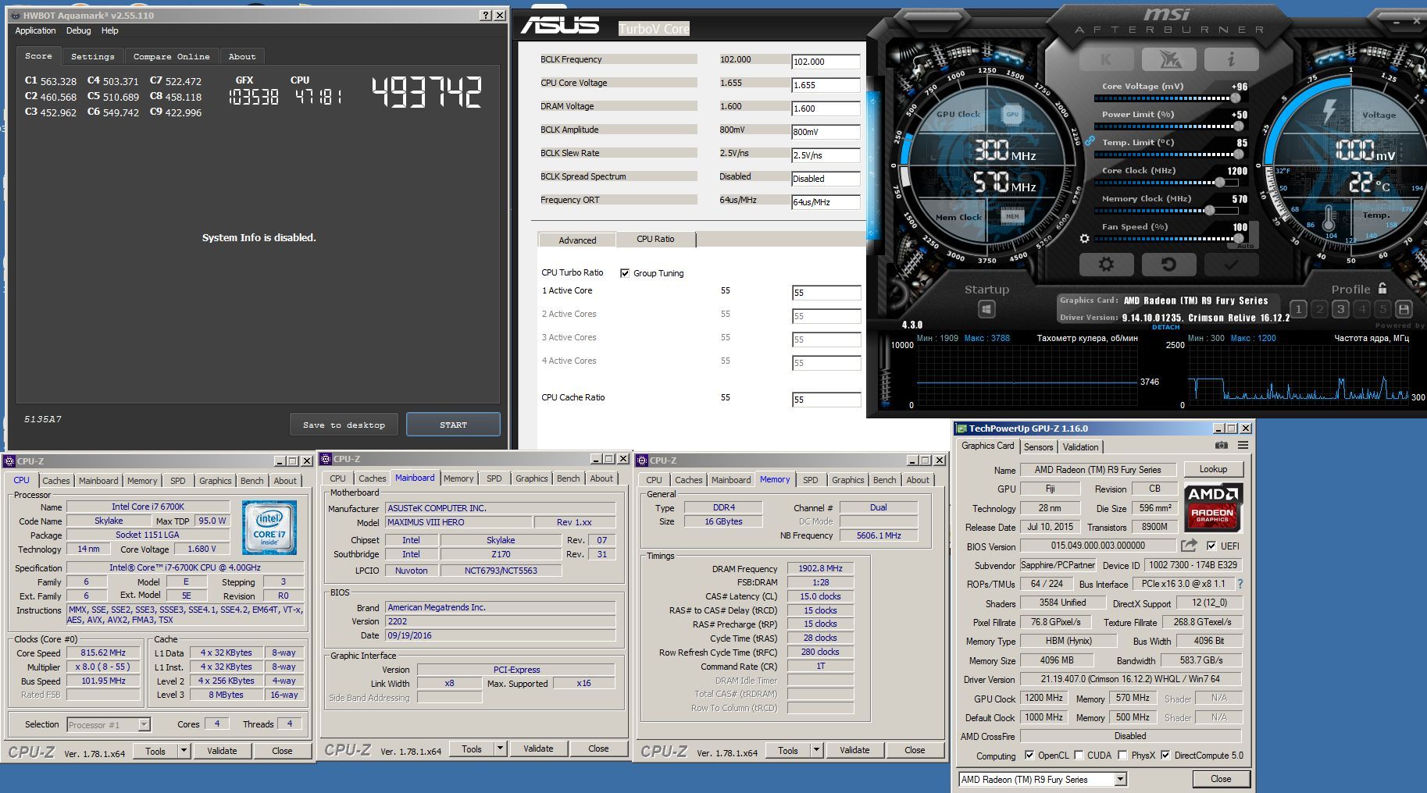Click Validate in the Mainboard CPU-Z window
Screen dimensions: 1427x793
(538, 749)
